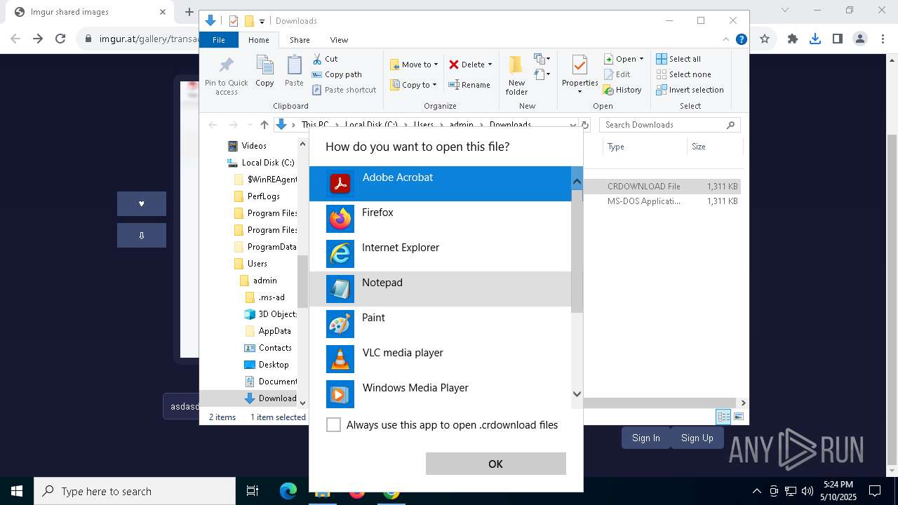Choose Paint from the app list
Image resolution: width=898 pixels, height=505 pixels.
(441, 324)
